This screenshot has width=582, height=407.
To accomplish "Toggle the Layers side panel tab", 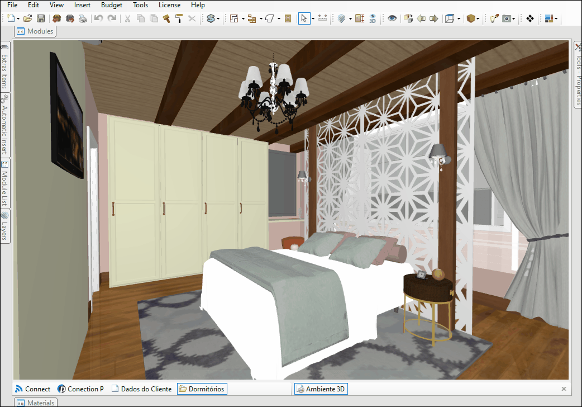I will click(x=4, y=226).
